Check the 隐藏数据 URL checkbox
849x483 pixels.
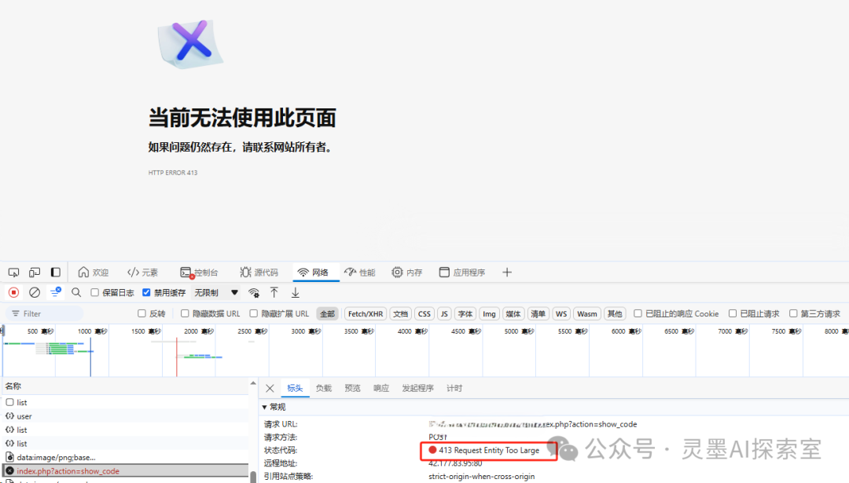(185, 313)
